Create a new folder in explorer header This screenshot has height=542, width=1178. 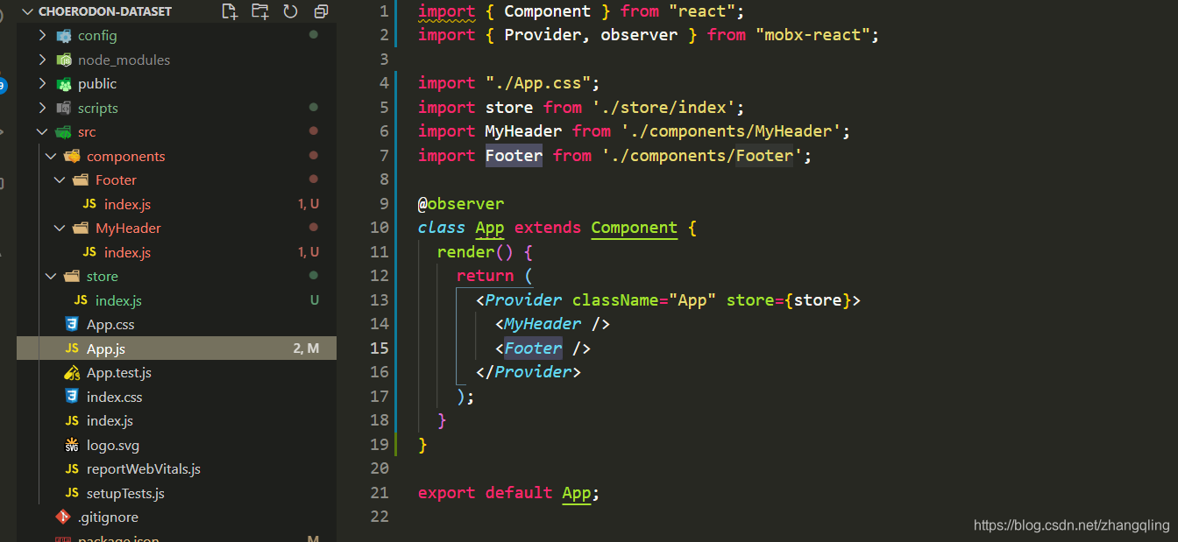click(x=260, y=11)
